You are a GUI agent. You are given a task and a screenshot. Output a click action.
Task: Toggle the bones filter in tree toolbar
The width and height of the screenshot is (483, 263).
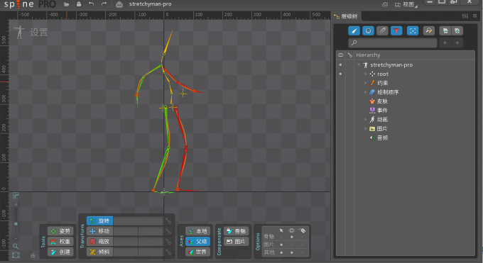[354, 30]
